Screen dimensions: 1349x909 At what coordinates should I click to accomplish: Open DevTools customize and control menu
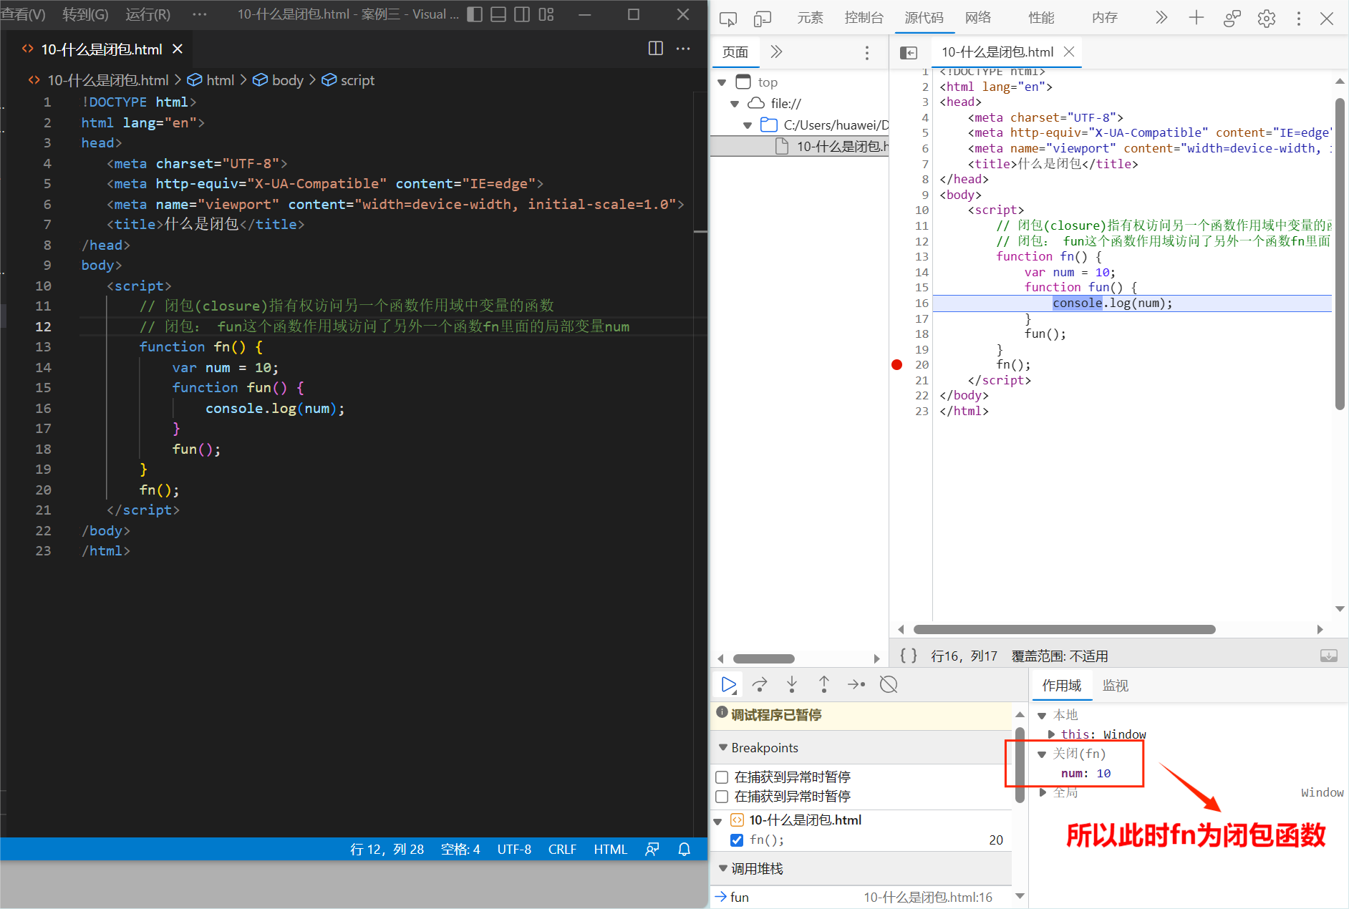[x=1298, y=19]
